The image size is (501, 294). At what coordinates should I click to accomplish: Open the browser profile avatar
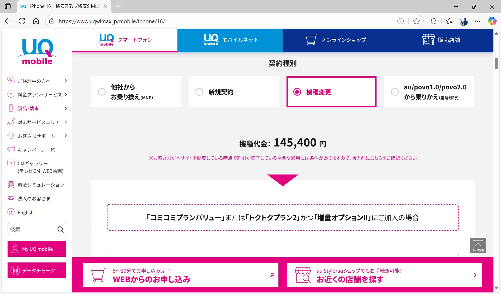[x=463, y=21]
